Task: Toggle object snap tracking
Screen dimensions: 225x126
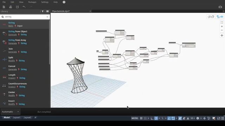Action: 169,118
